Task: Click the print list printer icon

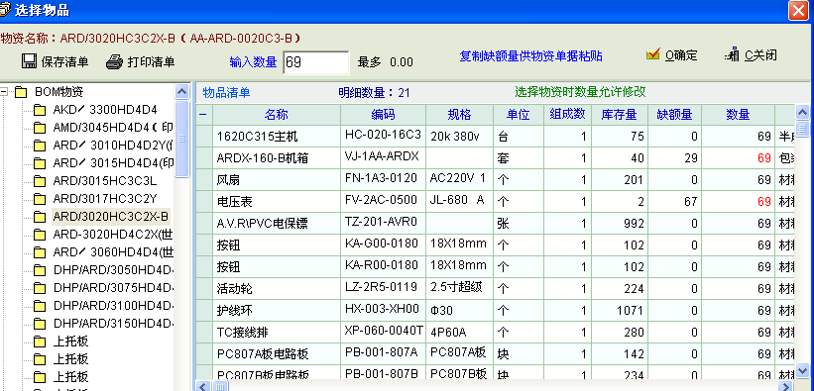Action: coord(114,61)
